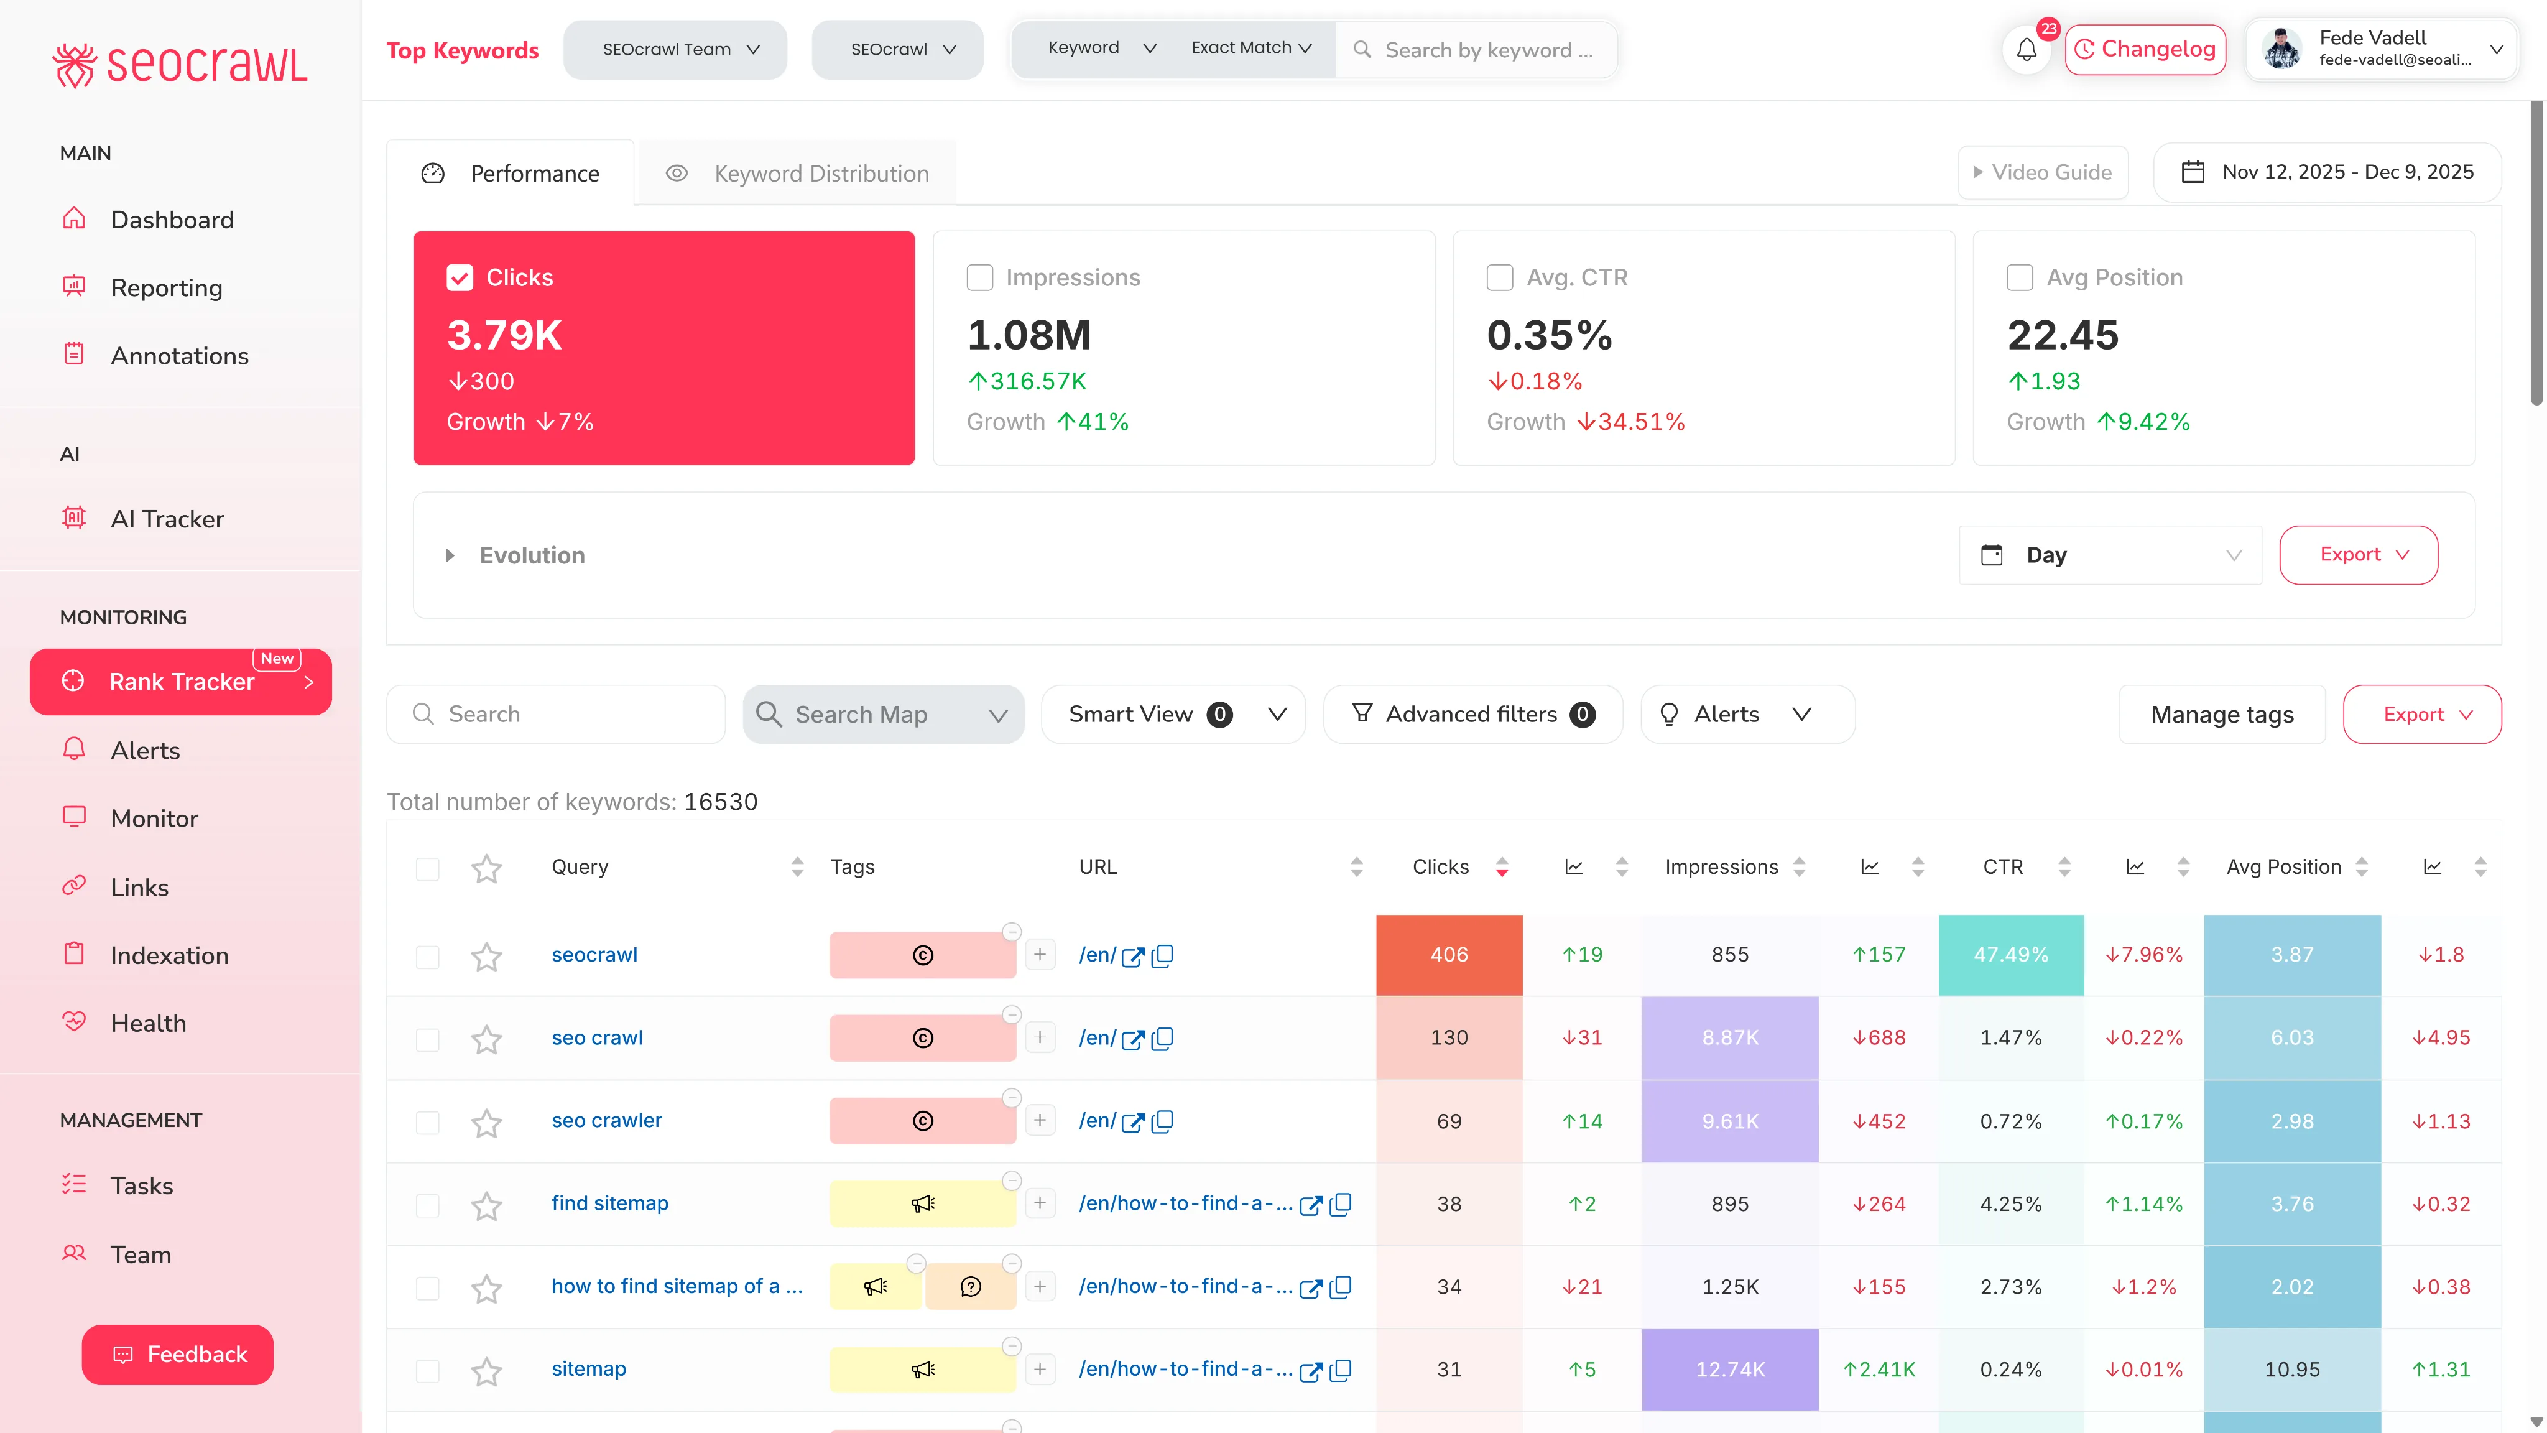Open the Exact Match dropdown
This screenshot has width=2547, height=1433.
pos(1252,47)
